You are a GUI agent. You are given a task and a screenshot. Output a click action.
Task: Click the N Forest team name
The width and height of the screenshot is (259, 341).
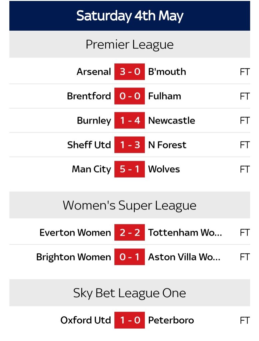(x=167, y=145)
